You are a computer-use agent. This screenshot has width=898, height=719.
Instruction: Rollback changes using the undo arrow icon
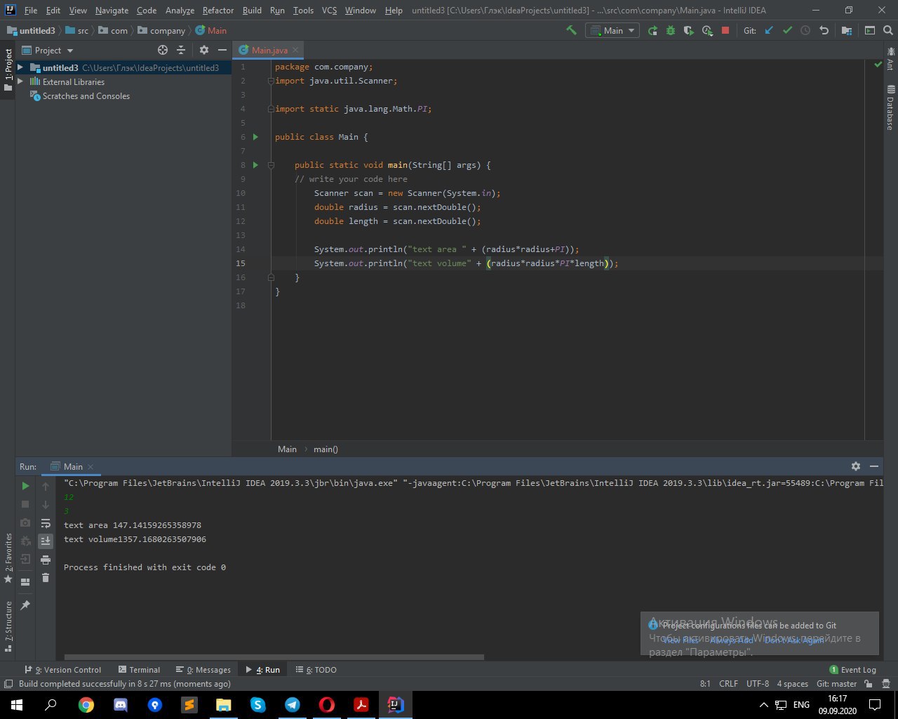(x=824, y=30)
